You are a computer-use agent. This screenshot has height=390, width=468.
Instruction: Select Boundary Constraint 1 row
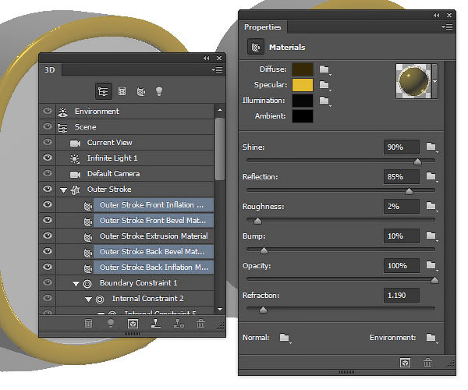(x=135, y=283)
